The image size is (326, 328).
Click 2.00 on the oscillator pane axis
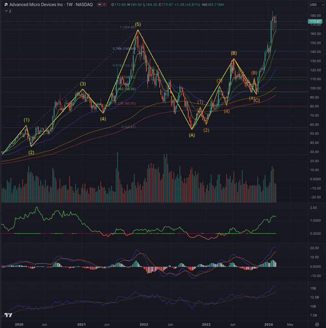[313, 208]
